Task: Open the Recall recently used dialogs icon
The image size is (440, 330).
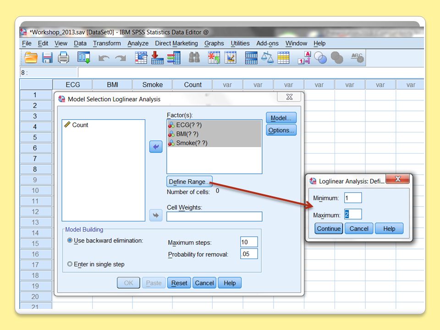Action: tap(83, 58)
